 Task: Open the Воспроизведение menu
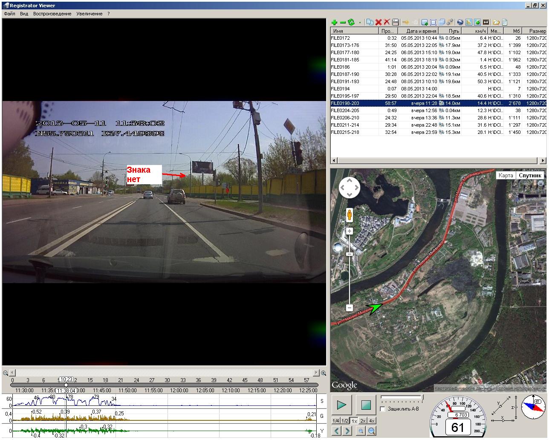[x=52, y=14]
